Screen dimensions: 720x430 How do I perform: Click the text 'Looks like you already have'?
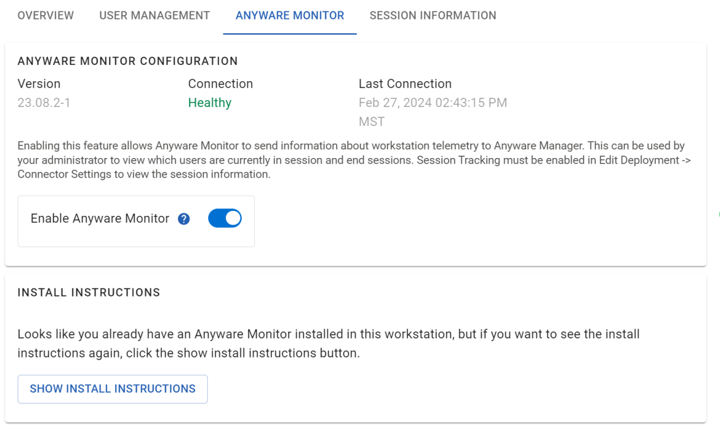[329, 344]
